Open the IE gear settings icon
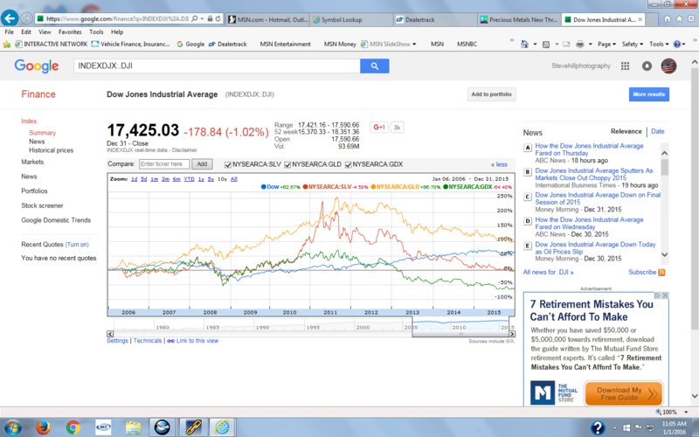Viewport: 699px width, 437px height. (x=691, y=18)
